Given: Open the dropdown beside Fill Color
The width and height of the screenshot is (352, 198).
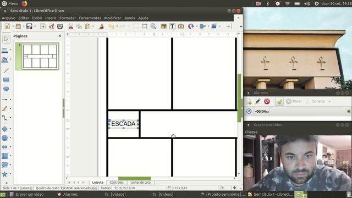Looking at the screenshot, I should (10, 59).
